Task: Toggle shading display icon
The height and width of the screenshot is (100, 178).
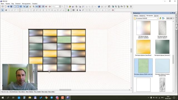Action: pyautogui.click(x=21, y=7)
